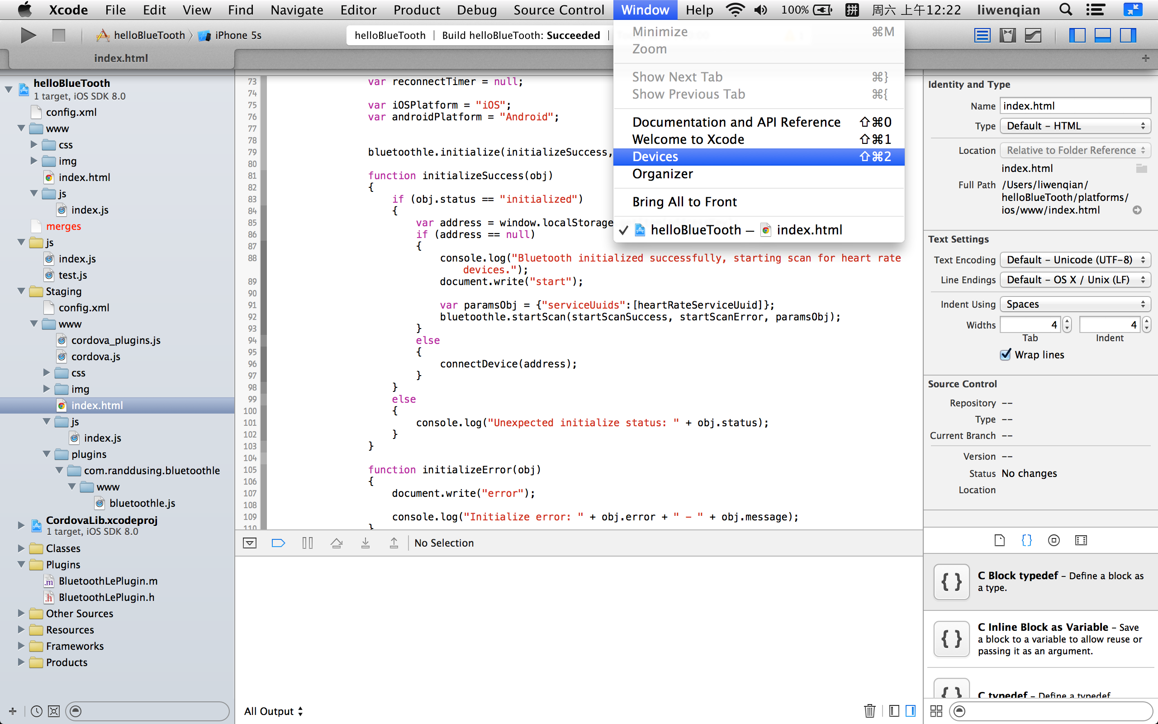Open the Object library
Viewport: 1158px width, 724px height.
click(x=1054, y=540)
